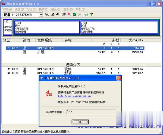The height and width of the screenshot is (135, 163).
Task: Open the 查看 menu
Action: pos(68,9)
